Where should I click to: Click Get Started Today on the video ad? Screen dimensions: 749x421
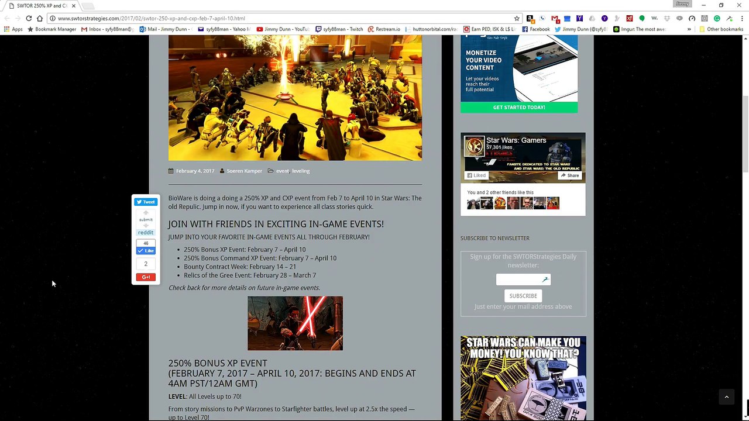[519, 108]
